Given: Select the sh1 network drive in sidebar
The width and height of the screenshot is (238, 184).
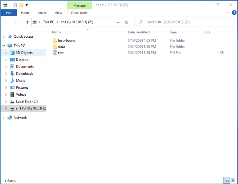Looking at the screenshot, I should (x=28, y=108).
